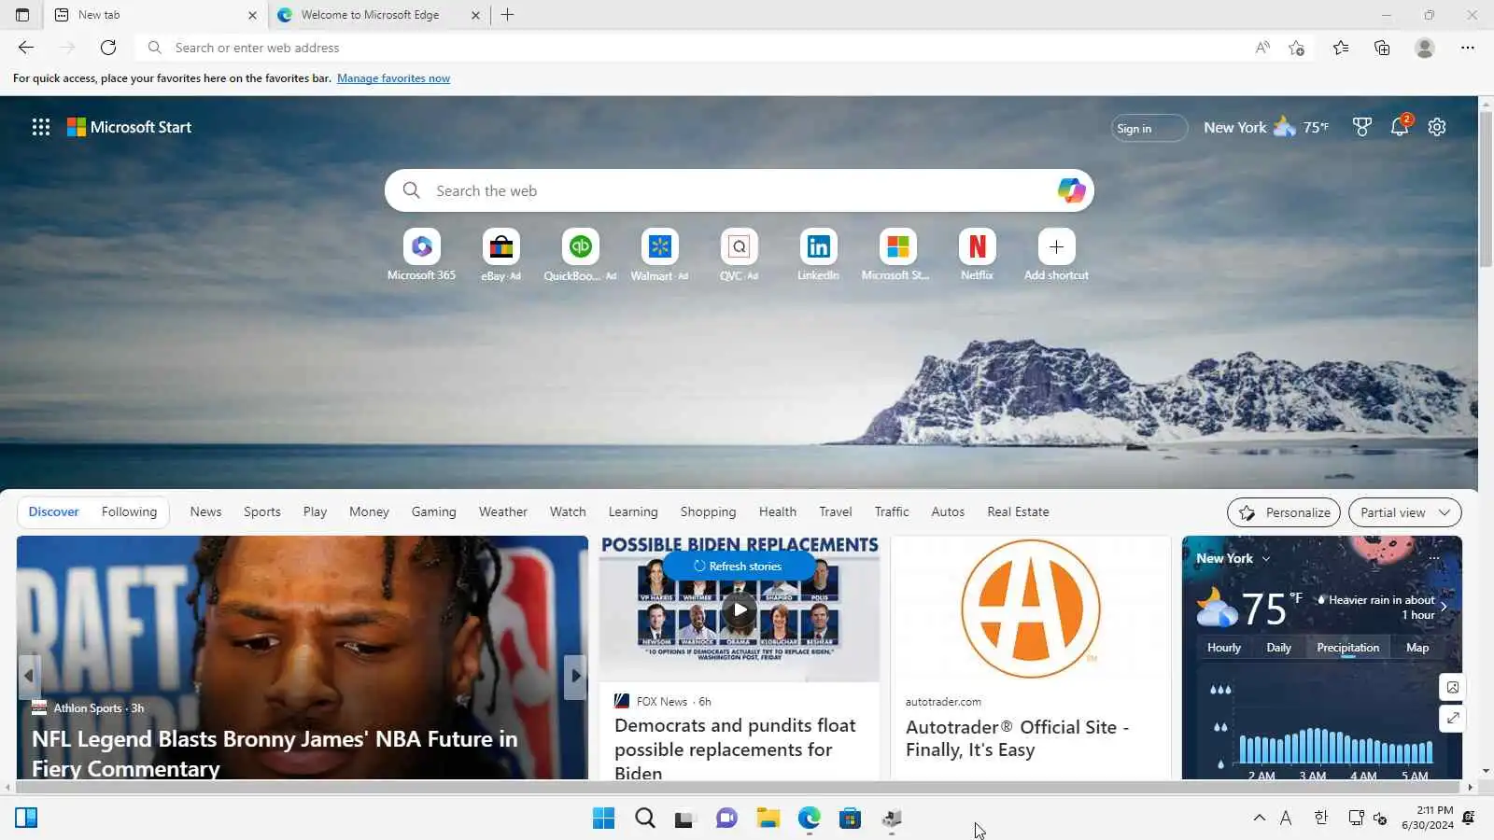1494x840 pixels.
Task: Click Refresh stories button
Action: 738,566
